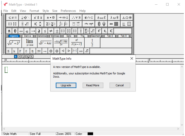Switch to the Matrices tab
Screen dimensions: 185x136
pyautogui.click(x=55, y=36)
